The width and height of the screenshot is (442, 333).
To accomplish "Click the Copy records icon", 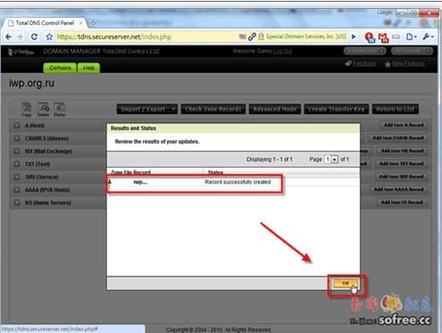I will (26, 109).
